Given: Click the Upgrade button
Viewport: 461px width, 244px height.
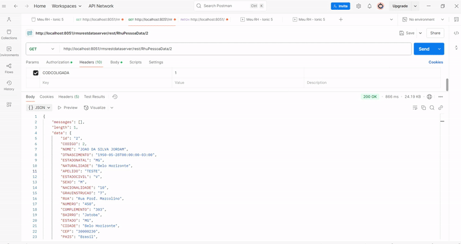Looking at the screenshot, I should tap(400, 6).
